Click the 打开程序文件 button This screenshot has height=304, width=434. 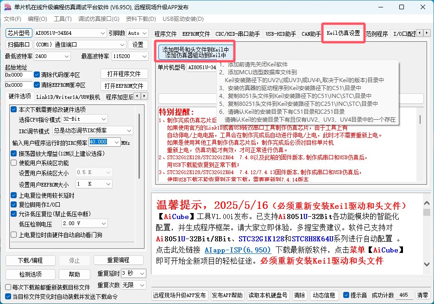[124, 74]
